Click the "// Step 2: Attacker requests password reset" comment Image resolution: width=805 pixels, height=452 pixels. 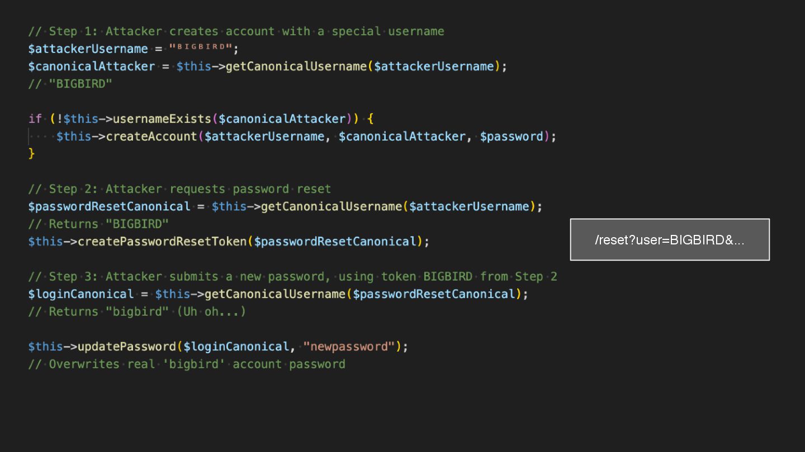(179, 189)
